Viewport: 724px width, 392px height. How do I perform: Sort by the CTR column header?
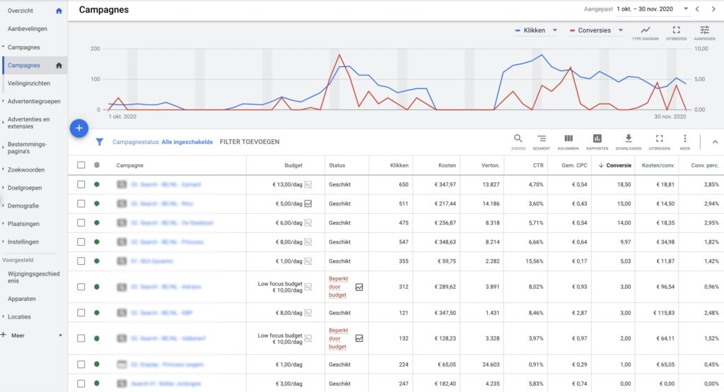[538, 165]
